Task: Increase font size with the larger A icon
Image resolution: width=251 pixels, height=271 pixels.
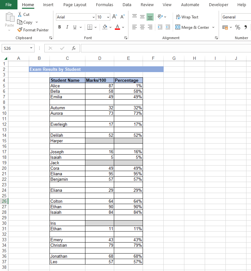Action: tap(115, 17)
